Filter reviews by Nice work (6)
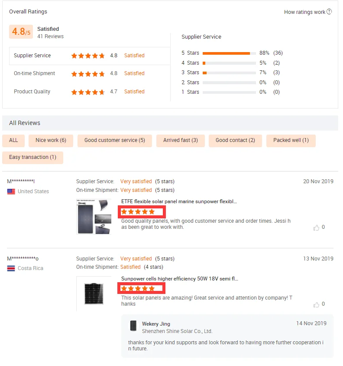 [51, 141]
